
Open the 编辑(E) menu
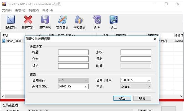(20, 10)
